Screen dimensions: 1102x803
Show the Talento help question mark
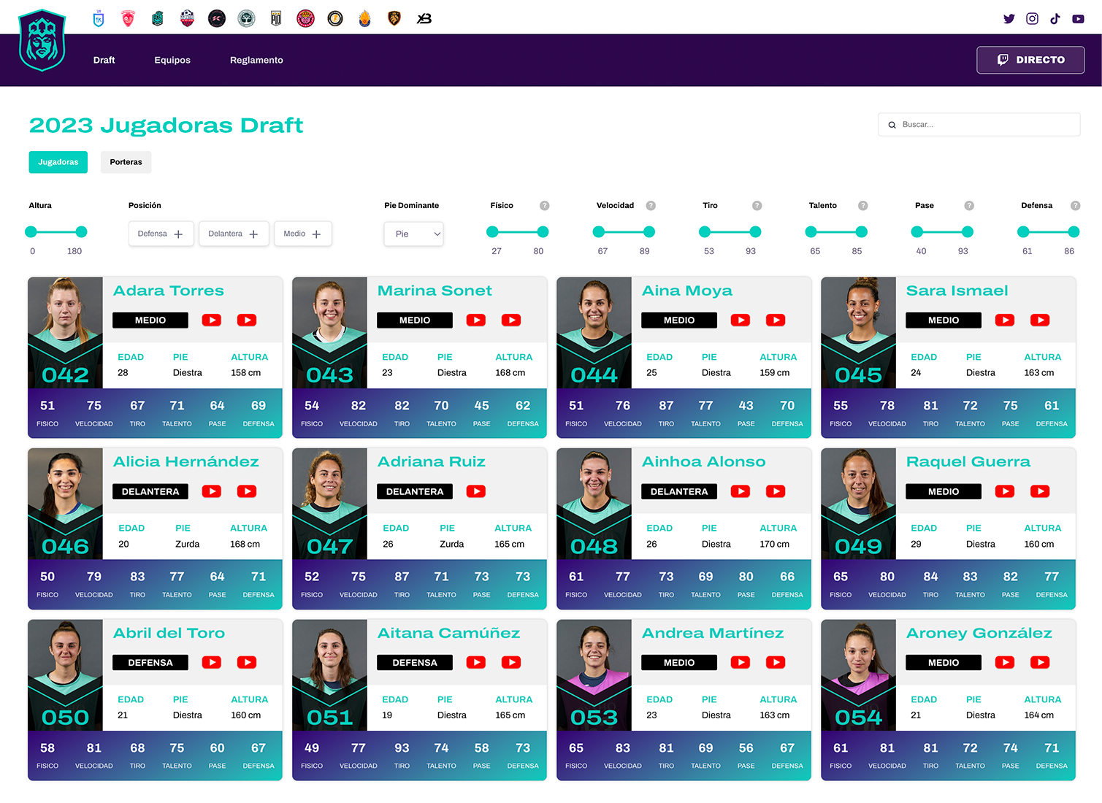862,206
